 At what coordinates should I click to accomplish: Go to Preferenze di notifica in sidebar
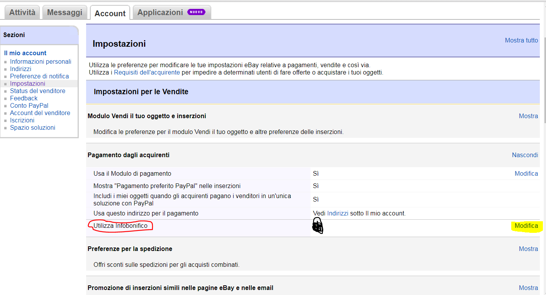pyautogui.click(x=39, y=76)
